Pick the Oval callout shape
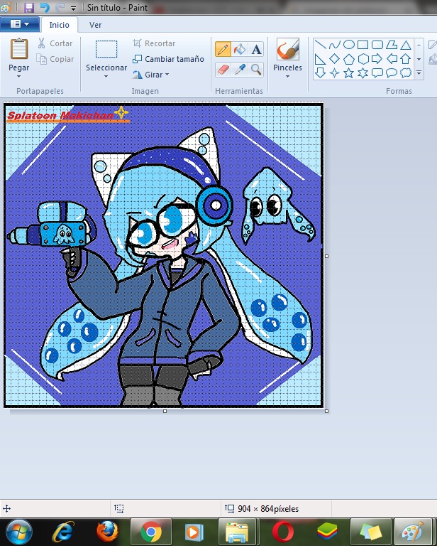437x553 pixels. pyautogui.click(x=392, y=73)
